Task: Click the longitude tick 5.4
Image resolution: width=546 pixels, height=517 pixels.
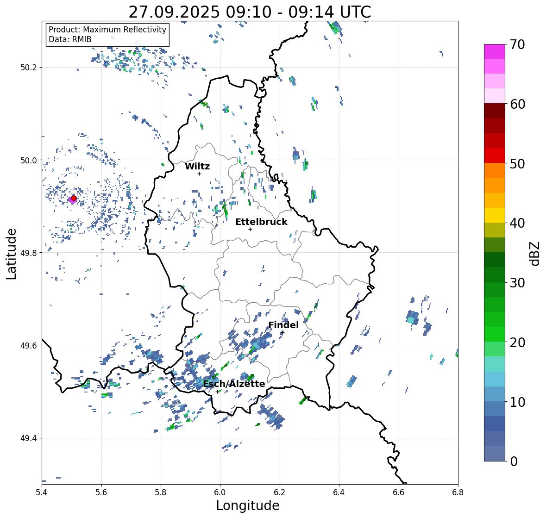Action: click(42, 492)
